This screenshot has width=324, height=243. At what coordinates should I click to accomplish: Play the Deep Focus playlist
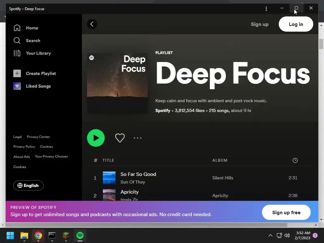pos(96,138)
